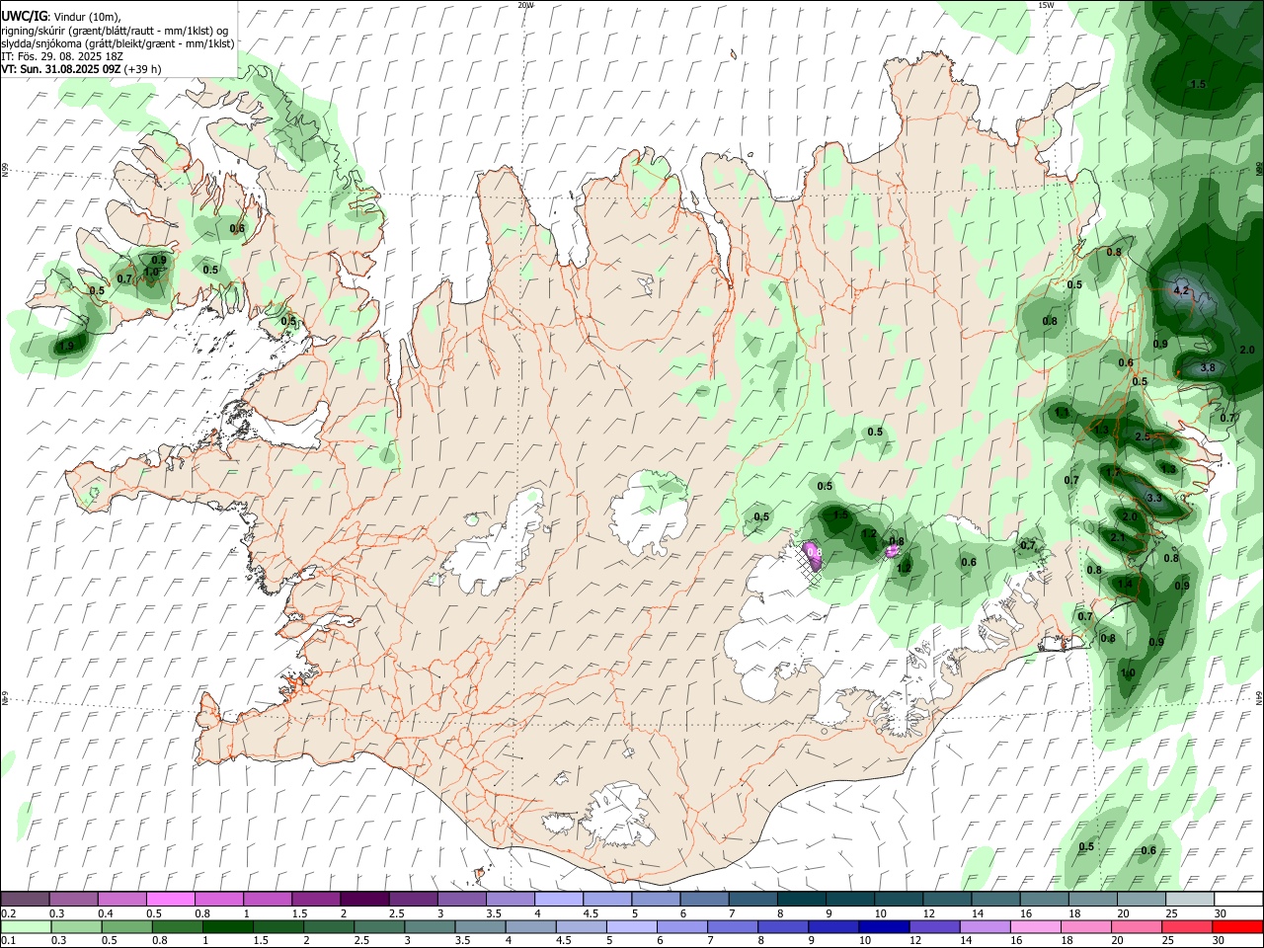
Task: Click the valid time 'VT: Sun. 31.08.2025 09Z (+39 h)'
Action: pos(81,69)
